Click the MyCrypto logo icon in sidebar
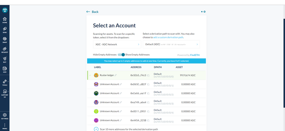 coord(5,10)
